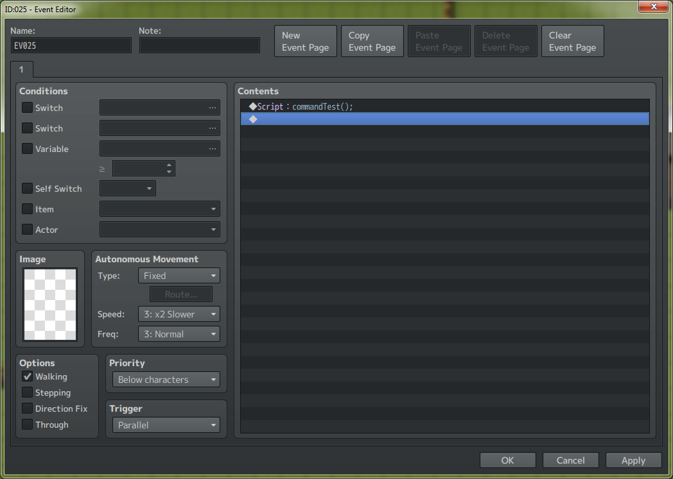Close the Event Editor window
This screenshot has height=479, width=673.
(x=653, y=6)
